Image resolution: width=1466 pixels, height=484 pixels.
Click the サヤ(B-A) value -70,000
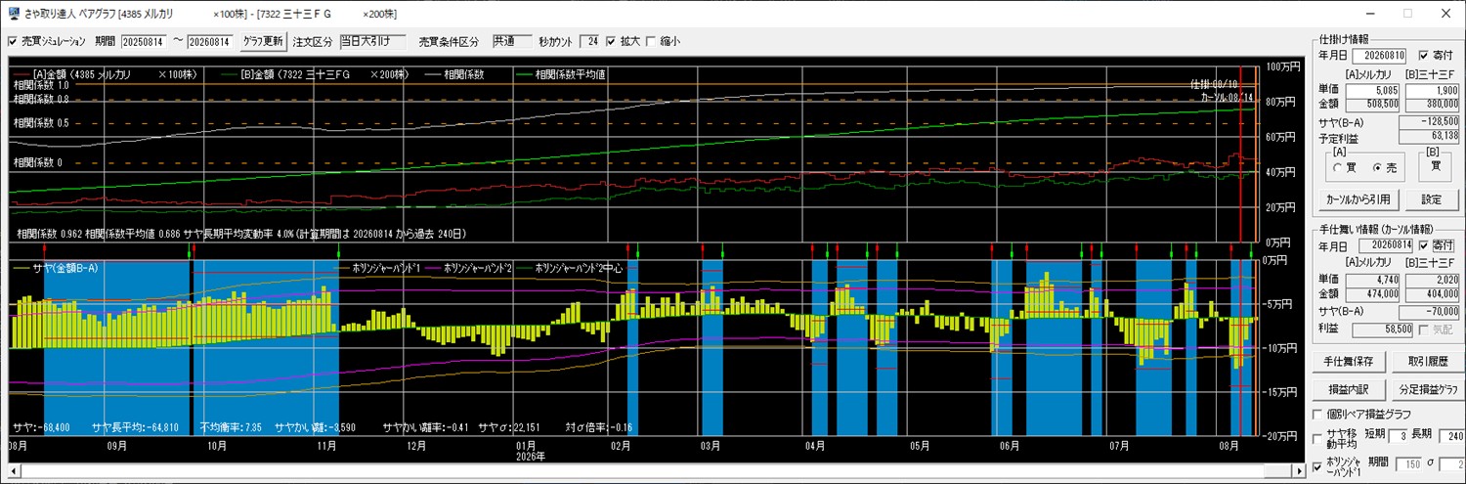click(1428, 312)
